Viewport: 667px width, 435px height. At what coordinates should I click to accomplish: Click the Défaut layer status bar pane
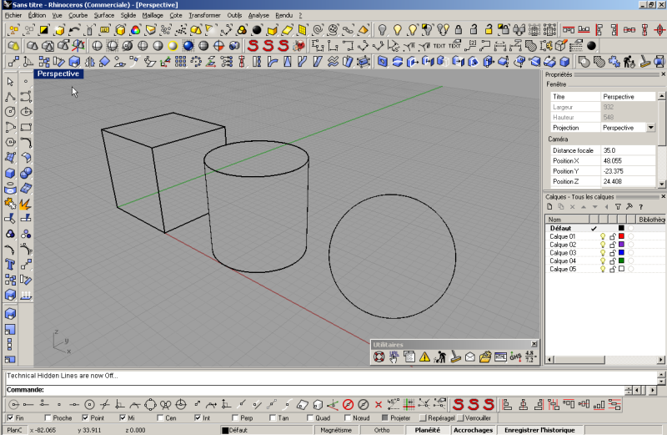[x=267, y=430]
